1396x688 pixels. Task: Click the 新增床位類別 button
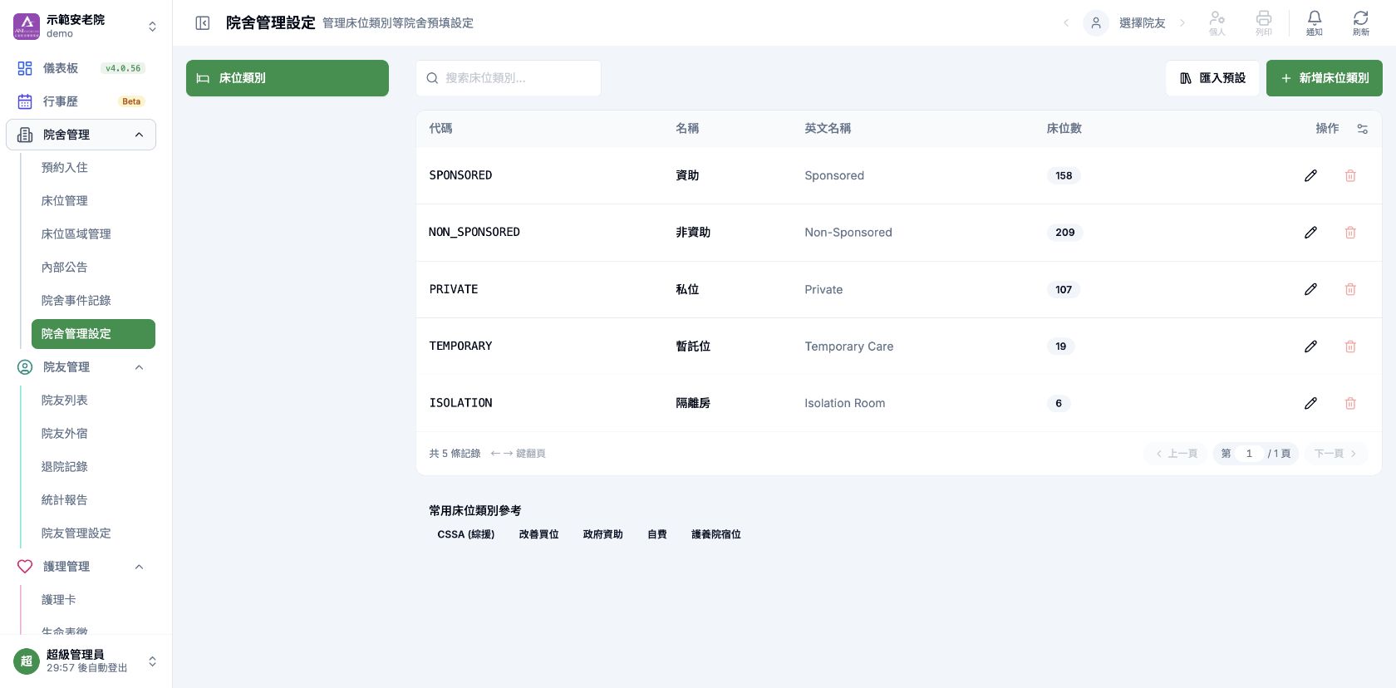[1325, 78]
